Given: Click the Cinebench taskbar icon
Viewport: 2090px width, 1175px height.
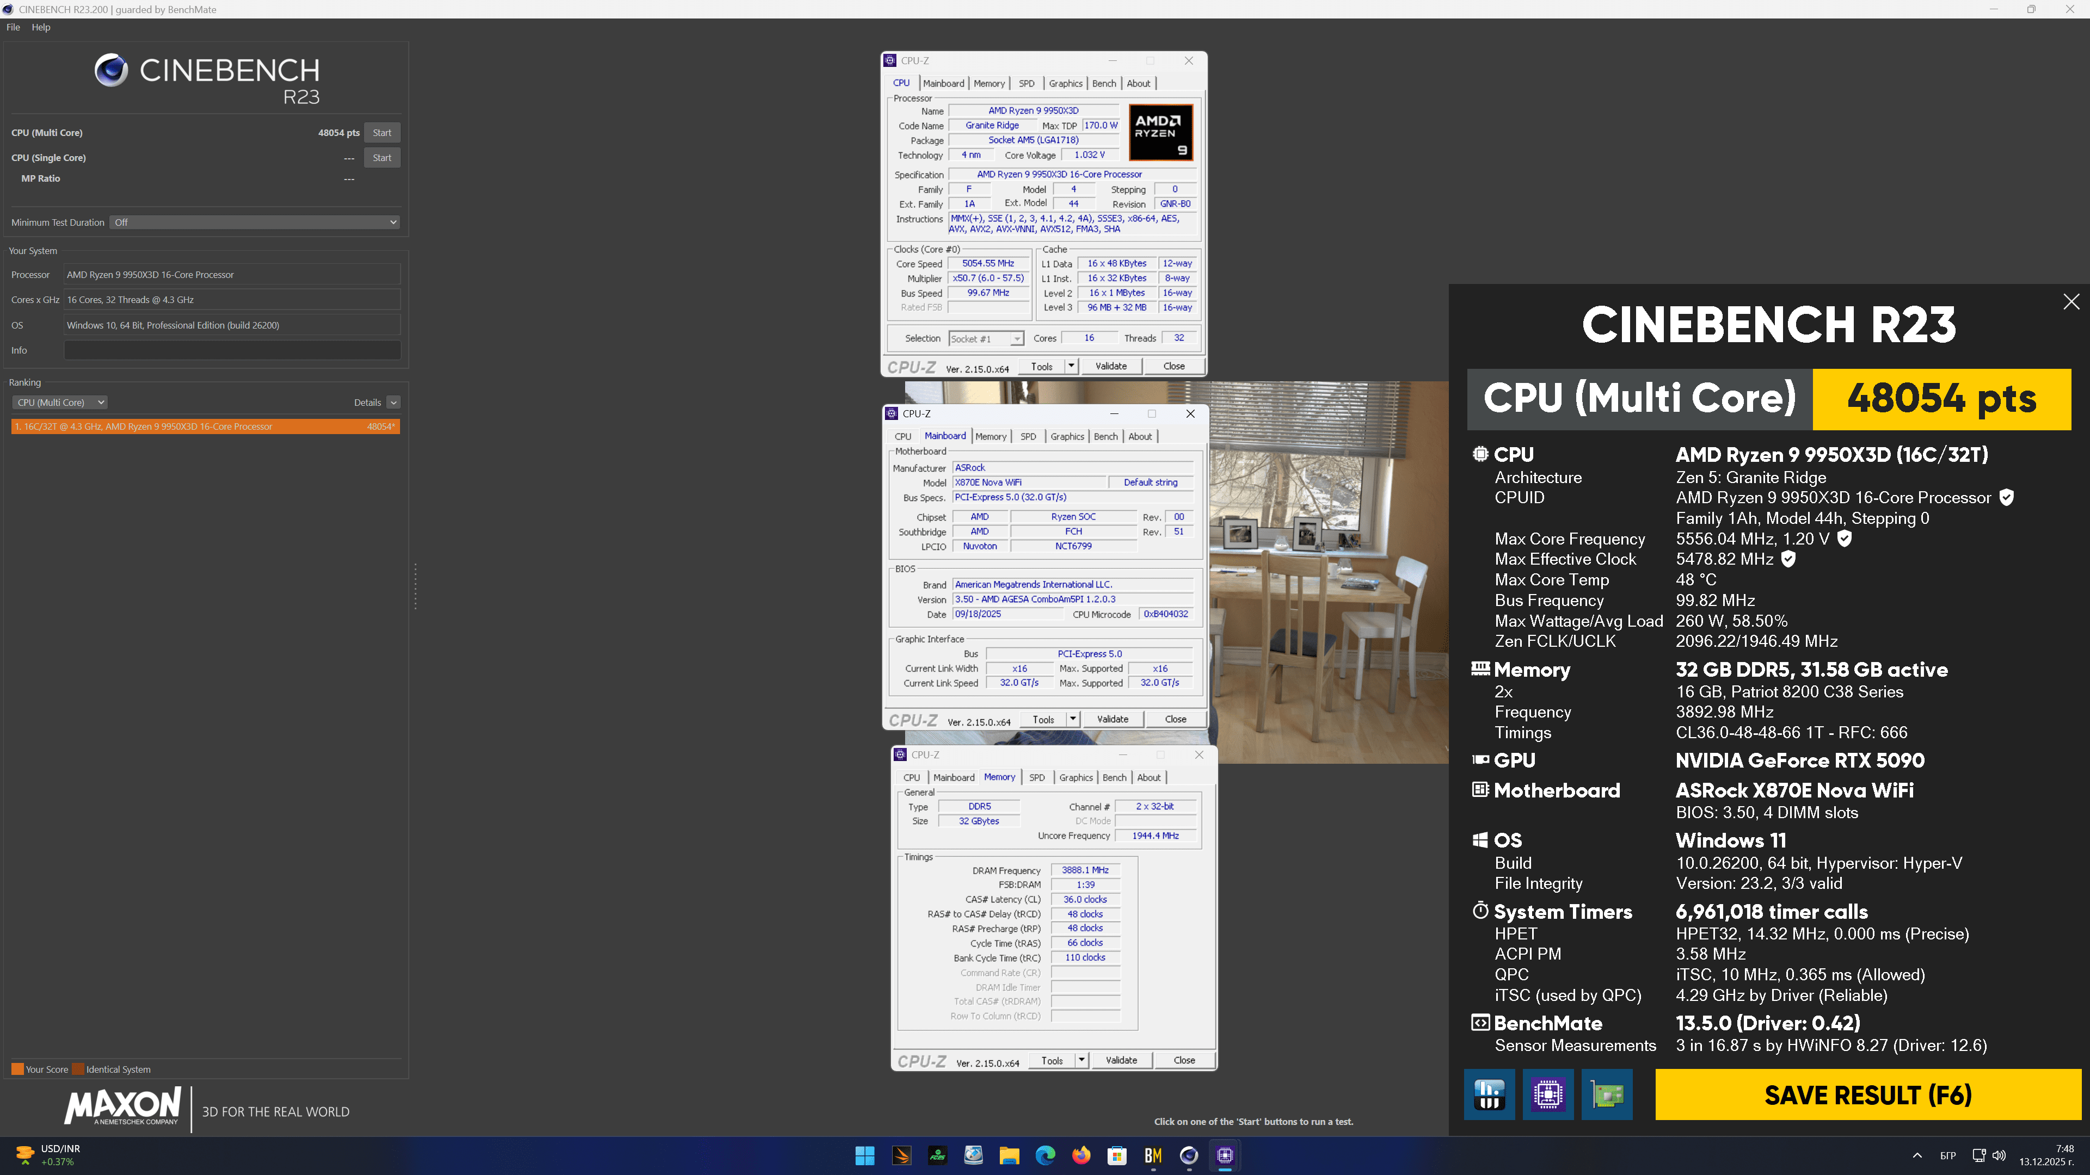Looking at the screenshot, I should point(1189,1155).
